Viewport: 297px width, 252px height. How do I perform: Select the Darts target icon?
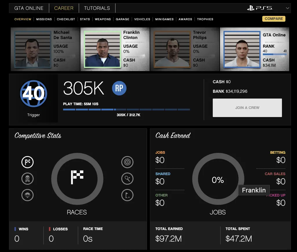127,162
